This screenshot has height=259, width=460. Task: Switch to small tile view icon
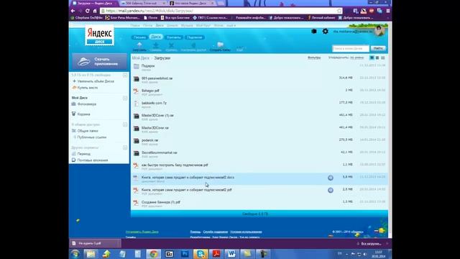pos(377,58)
